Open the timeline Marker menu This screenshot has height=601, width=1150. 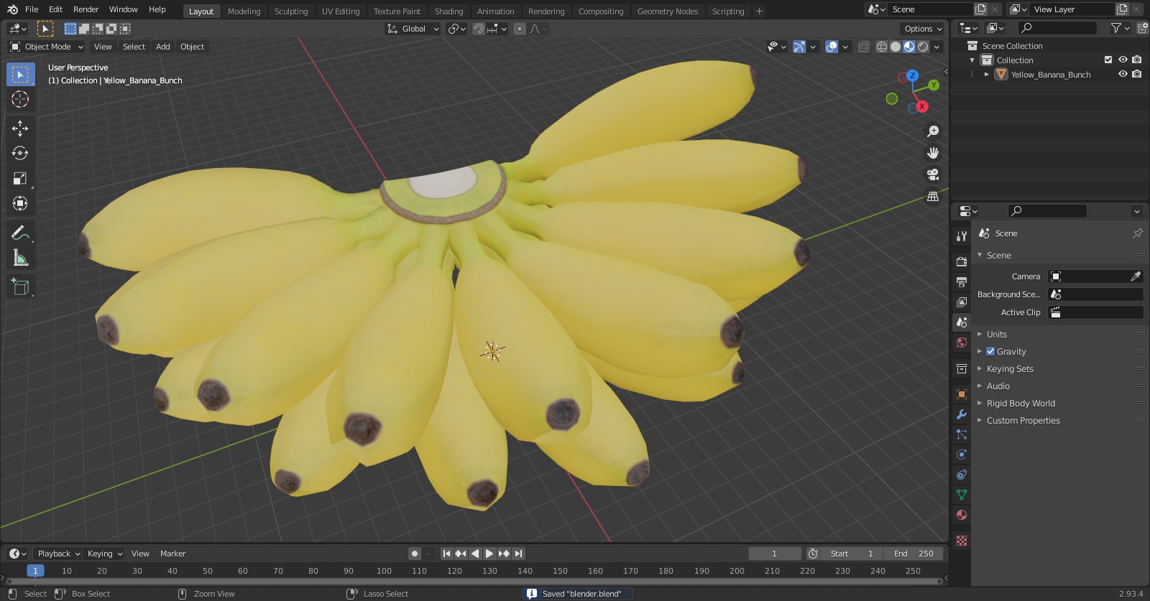click(172, 554)
